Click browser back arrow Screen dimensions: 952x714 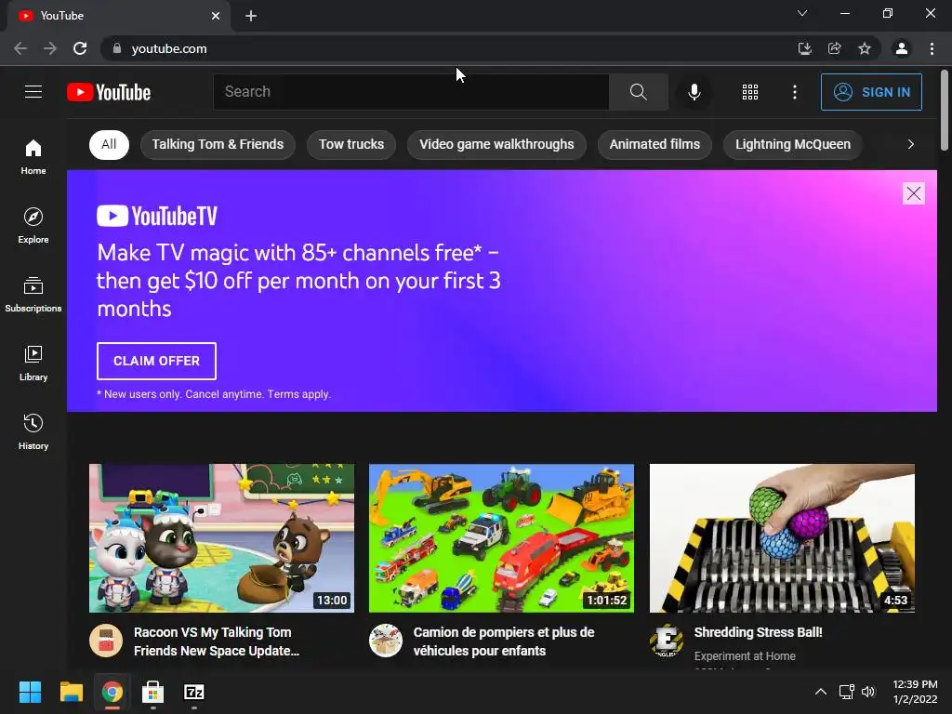pos(20,48)
